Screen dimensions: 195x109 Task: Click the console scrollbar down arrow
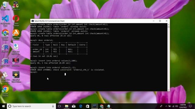pyautogui.click(x=168, y=90)
